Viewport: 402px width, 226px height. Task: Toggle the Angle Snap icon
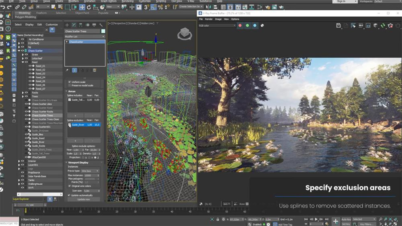click(153, 7)
